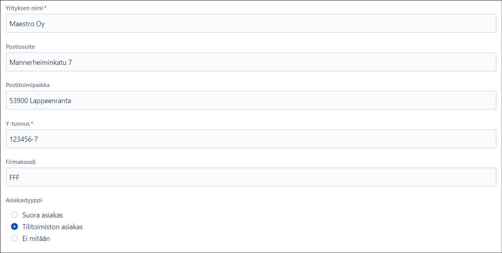
Task: Click the Yrityksen nimi input field
Action: (x=251, y=23)
